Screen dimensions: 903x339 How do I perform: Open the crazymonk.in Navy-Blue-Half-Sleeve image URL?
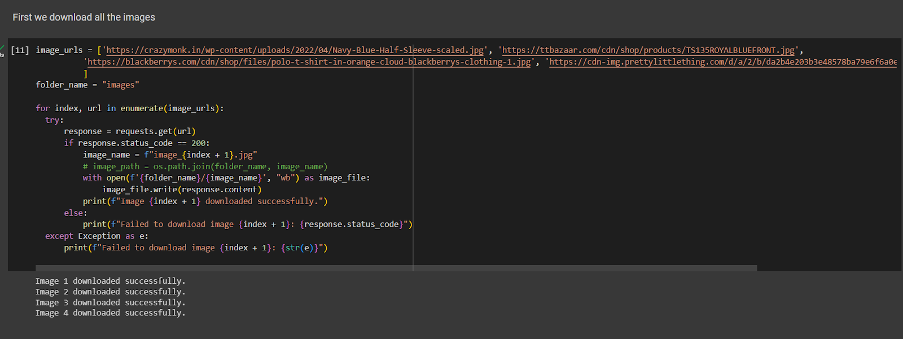click(295, 50)
